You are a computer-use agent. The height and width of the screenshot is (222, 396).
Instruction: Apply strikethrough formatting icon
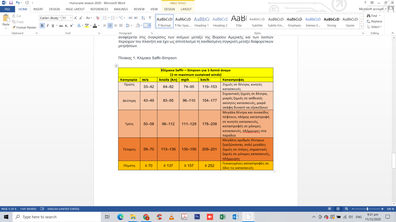point(61,25)
